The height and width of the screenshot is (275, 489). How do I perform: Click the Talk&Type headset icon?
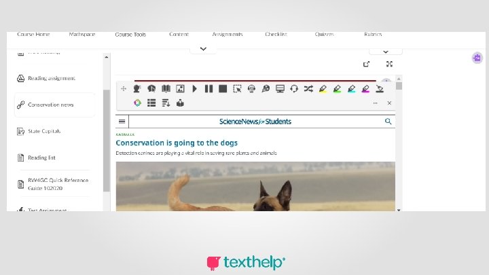point(294,89)
